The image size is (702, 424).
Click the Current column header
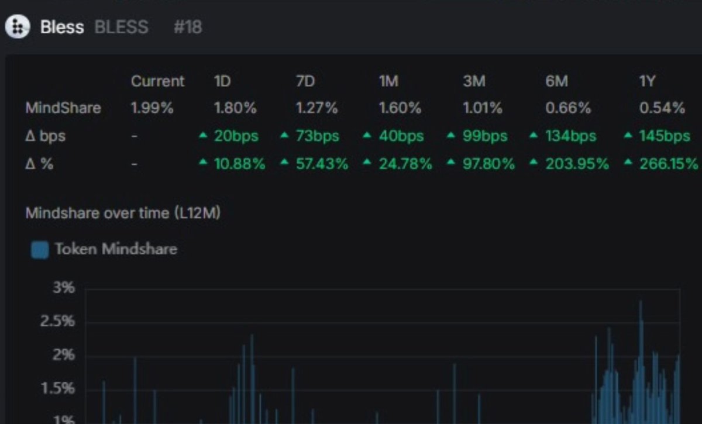pos(157,81)
